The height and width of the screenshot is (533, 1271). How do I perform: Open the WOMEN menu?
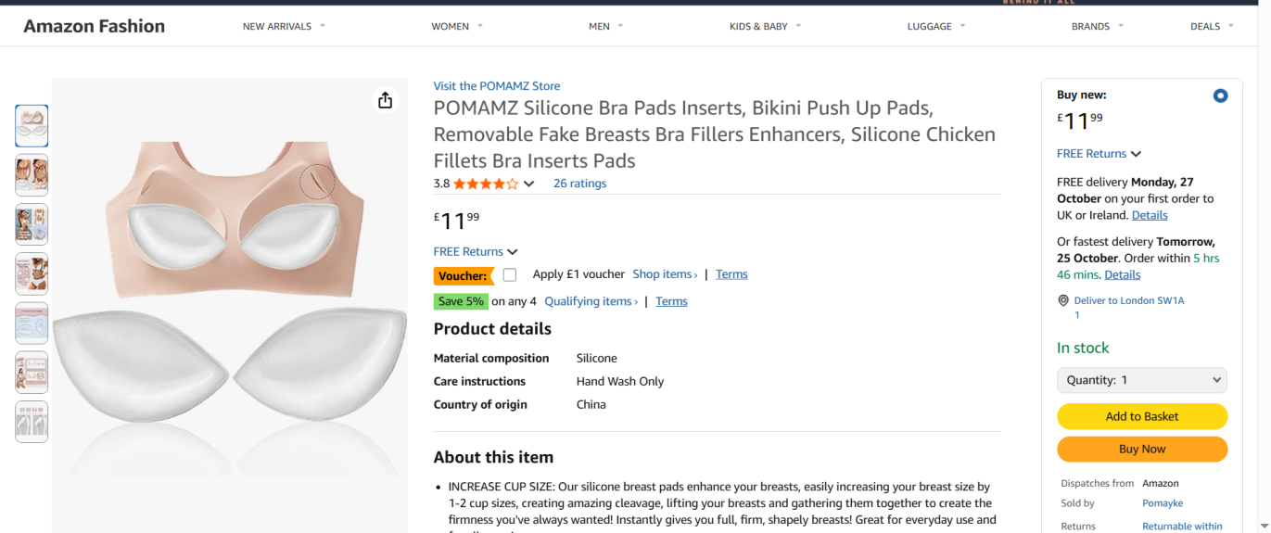[457, 26]
